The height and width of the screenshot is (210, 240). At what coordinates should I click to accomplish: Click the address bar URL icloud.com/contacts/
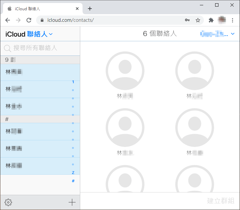coord(70,20)
